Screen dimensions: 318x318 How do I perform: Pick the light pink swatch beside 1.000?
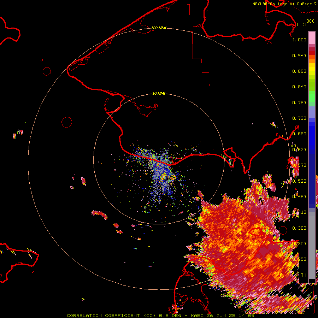(312, 37)
